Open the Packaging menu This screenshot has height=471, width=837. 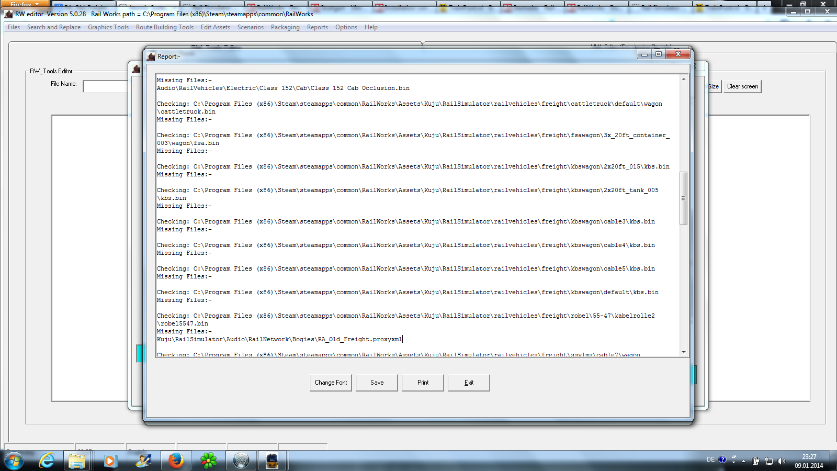click(285, 27)
